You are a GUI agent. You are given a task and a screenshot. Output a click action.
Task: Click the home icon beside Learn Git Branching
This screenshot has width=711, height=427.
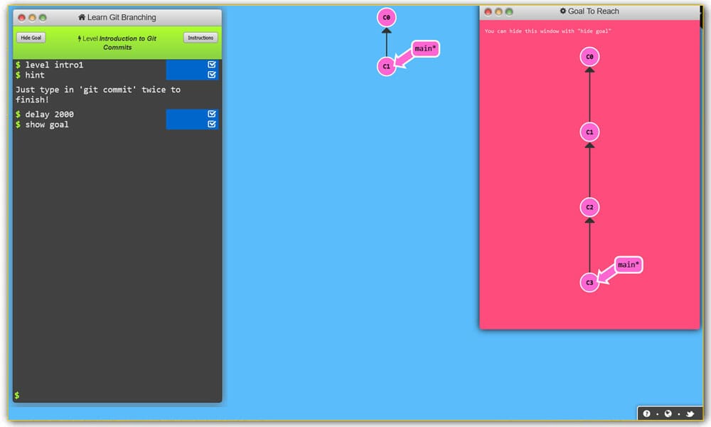tap(82, 17)
